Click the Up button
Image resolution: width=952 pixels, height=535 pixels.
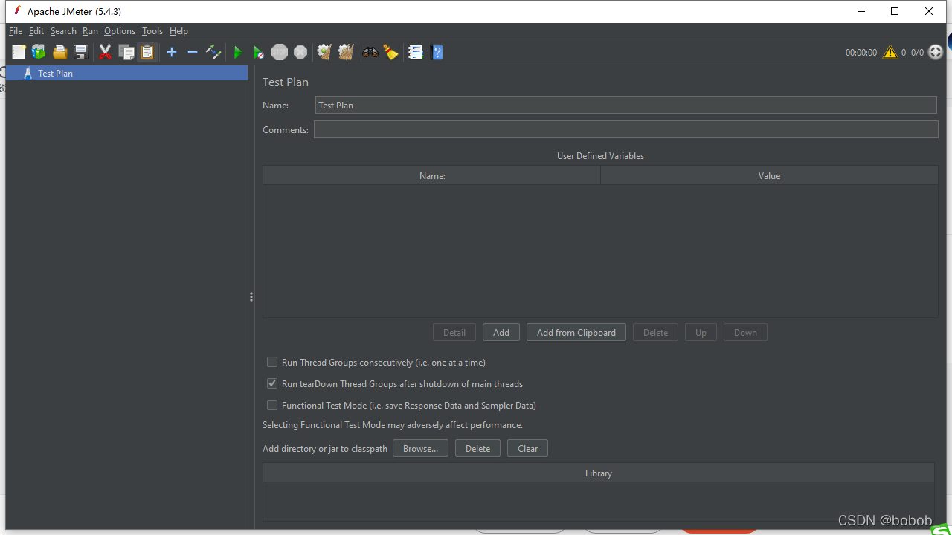(x=701, y=333)
